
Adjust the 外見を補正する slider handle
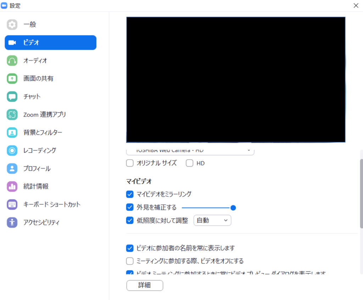click(x=233, y=207)
